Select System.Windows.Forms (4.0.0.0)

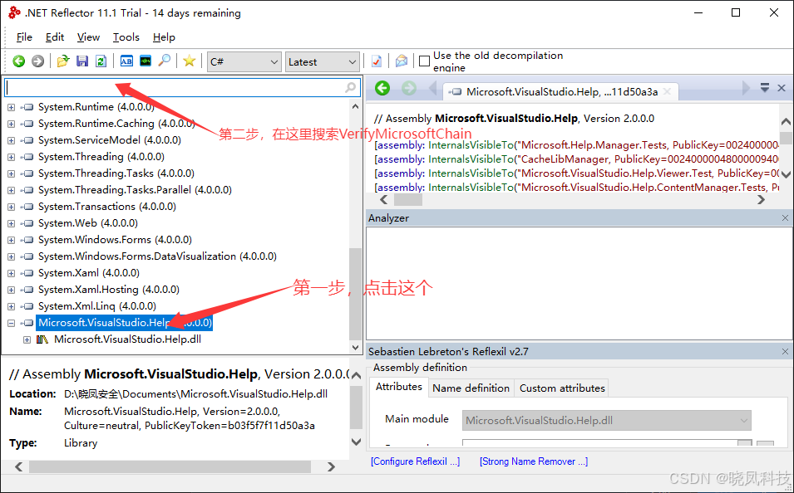click(x=115, y=240)
